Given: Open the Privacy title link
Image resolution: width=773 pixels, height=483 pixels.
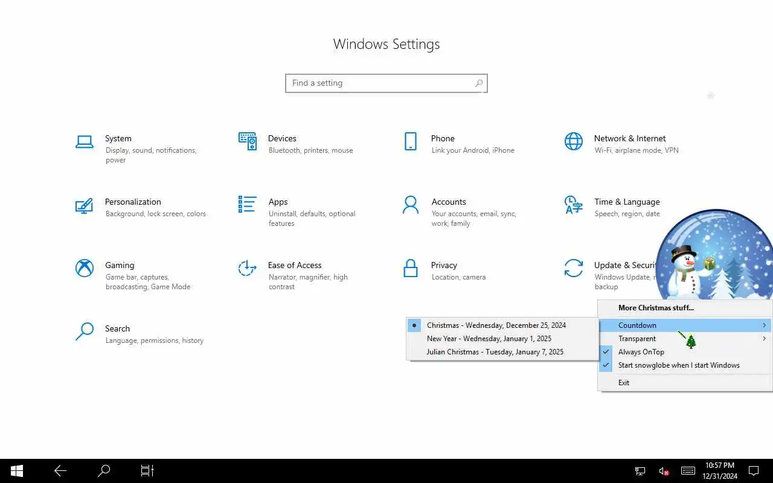Looking at the screenshot, I should (444, 265).
